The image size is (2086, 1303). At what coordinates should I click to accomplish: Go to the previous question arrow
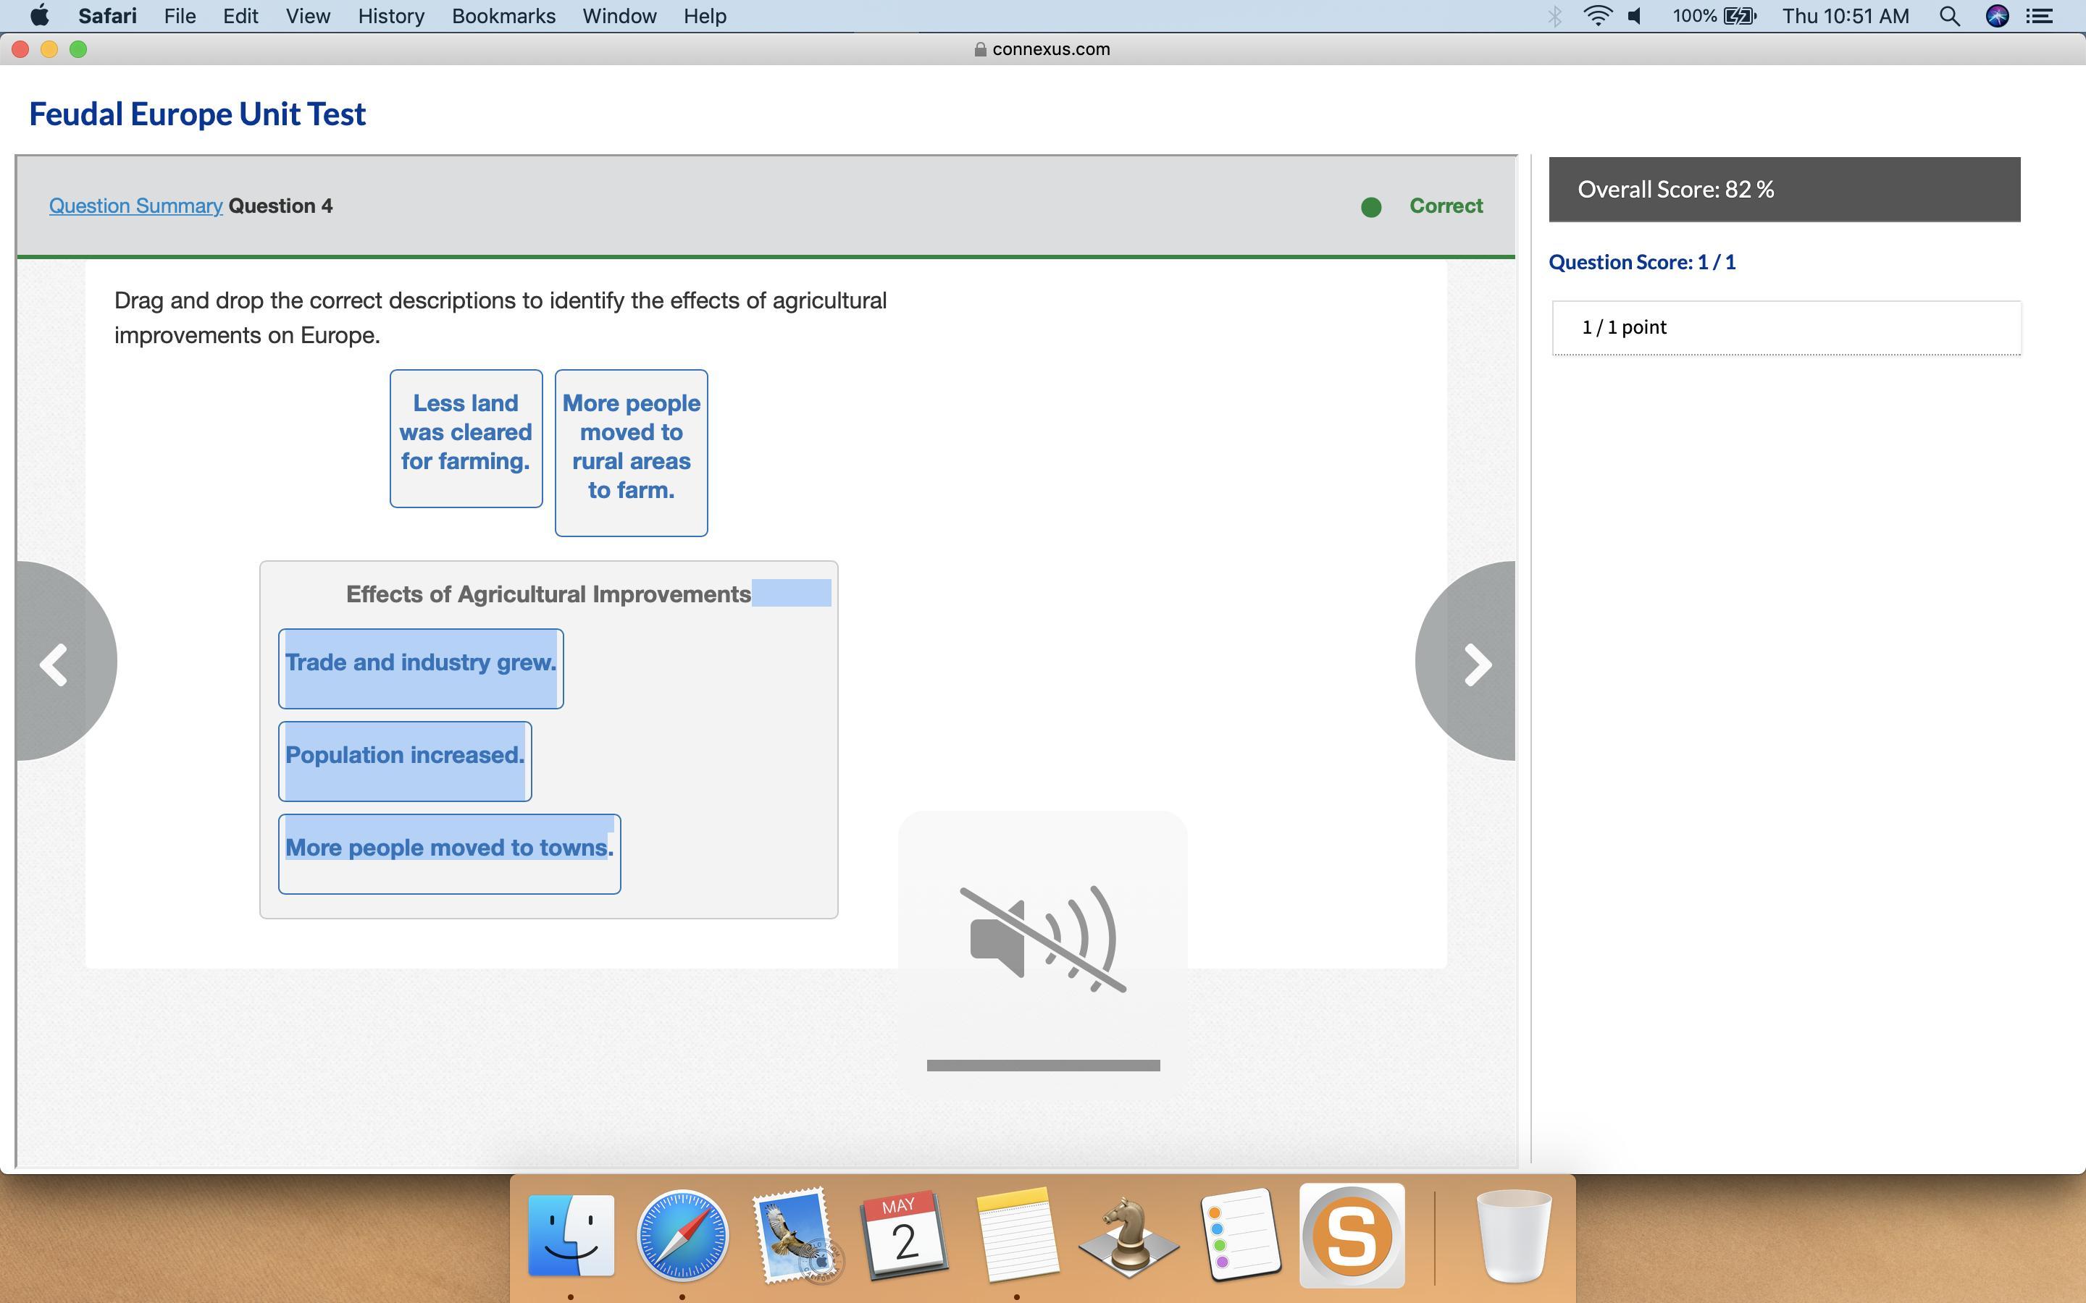(55, 665)
